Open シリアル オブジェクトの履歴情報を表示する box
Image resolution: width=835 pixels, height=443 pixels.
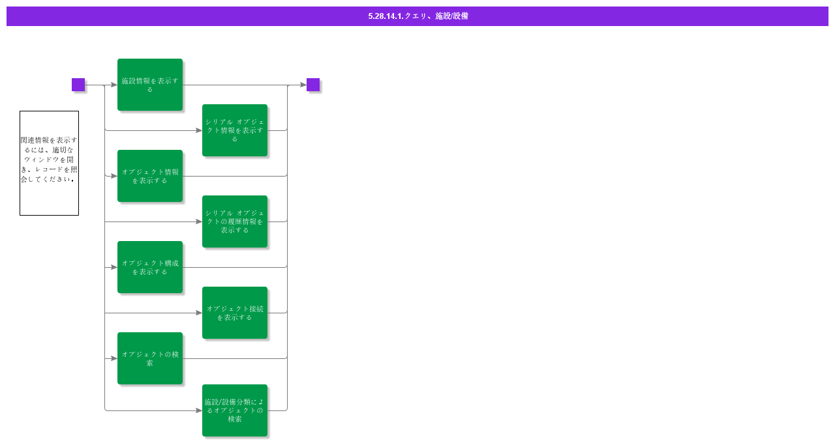click(235, 221)
